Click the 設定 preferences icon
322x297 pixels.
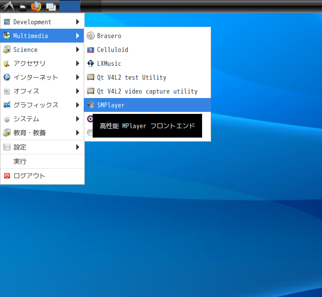point(7,147)
